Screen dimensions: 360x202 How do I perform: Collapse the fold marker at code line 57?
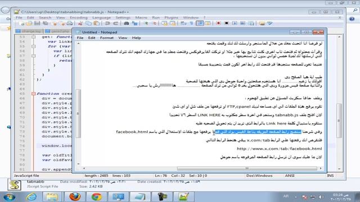[x=34, y=56]
